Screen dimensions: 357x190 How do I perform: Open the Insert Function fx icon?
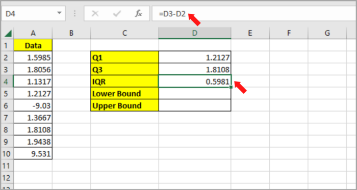pyautogui.click(x=138, y=14)
